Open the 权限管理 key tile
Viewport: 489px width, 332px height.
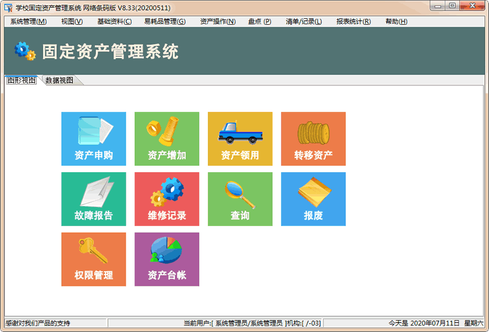coord(94,259)
